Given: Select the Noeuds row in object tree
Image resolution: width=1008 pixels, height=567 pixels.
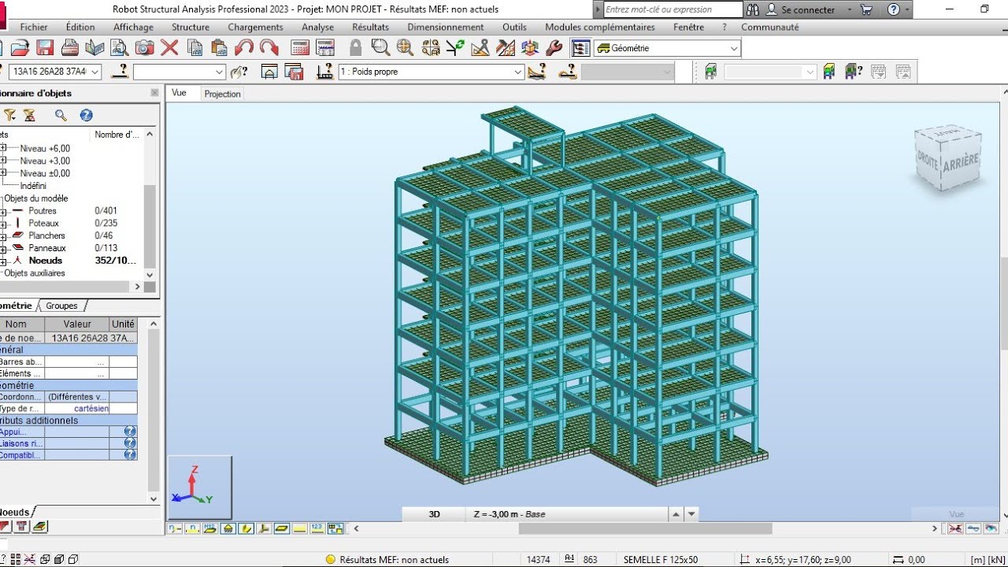Looking at the screenshot, I should [46, 261].
